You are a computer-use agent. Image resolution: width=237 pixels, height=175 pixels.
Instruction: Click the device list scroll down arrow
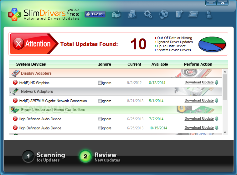(225, 132)
